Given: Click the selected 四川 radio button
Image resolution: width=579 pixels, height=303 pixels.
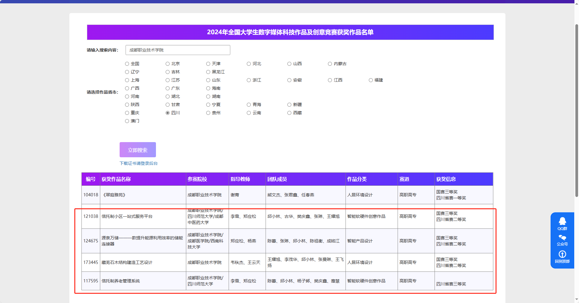Looking at the screenshot, I should 167,113.
